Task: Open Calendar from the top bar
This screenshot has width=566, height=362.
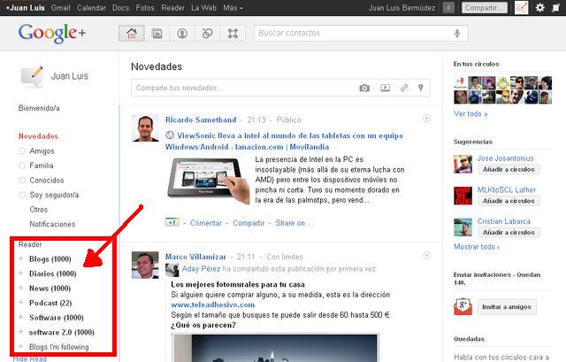Action: pos(91,8)
